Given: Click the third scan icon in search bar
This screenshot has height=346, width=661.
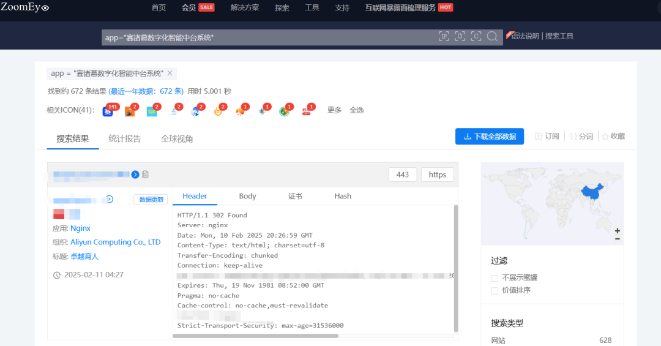Looking at the screenshot, I should tap(476, 37).
